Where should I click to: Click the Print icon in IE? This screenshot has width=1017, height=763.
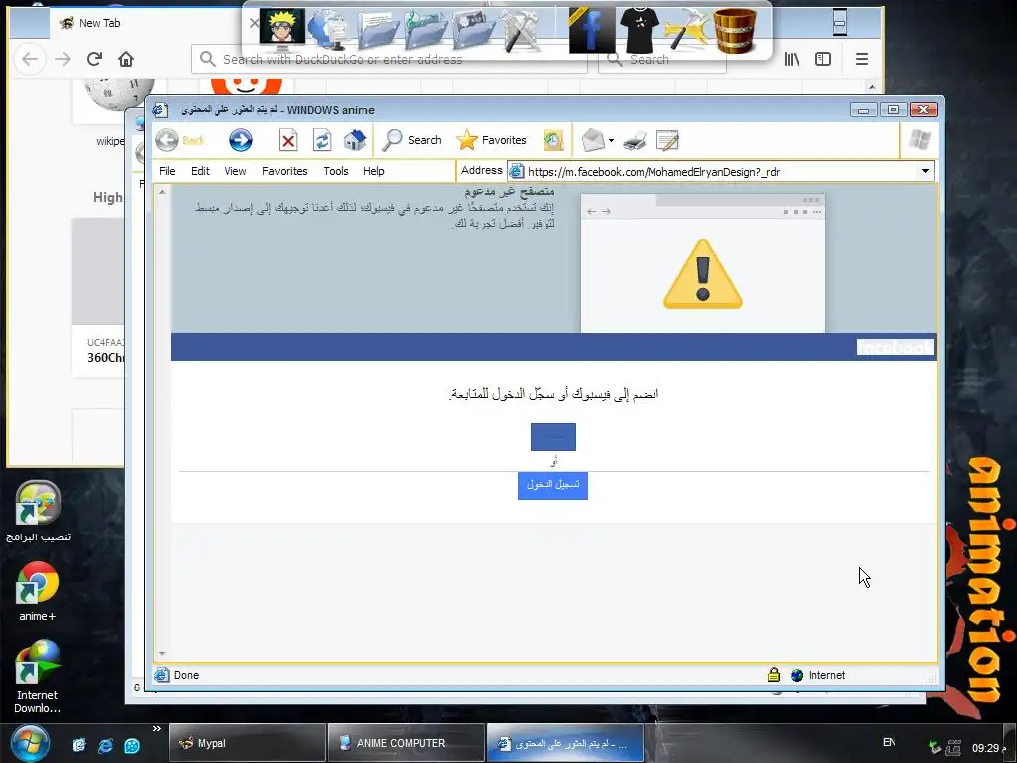[x=635, y=140]
